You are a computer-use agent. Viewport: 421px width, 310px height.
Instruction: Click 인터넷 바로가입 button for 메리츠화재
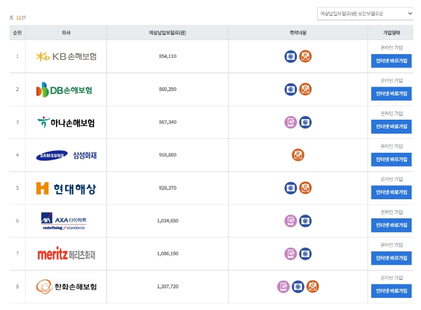coord(391,258)
